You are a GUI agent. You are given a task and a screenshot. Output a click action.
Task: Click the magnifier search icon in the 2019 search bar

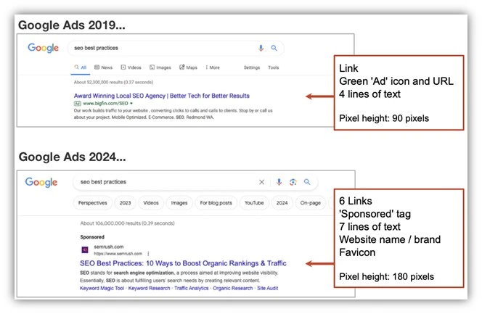click(274, 48)
